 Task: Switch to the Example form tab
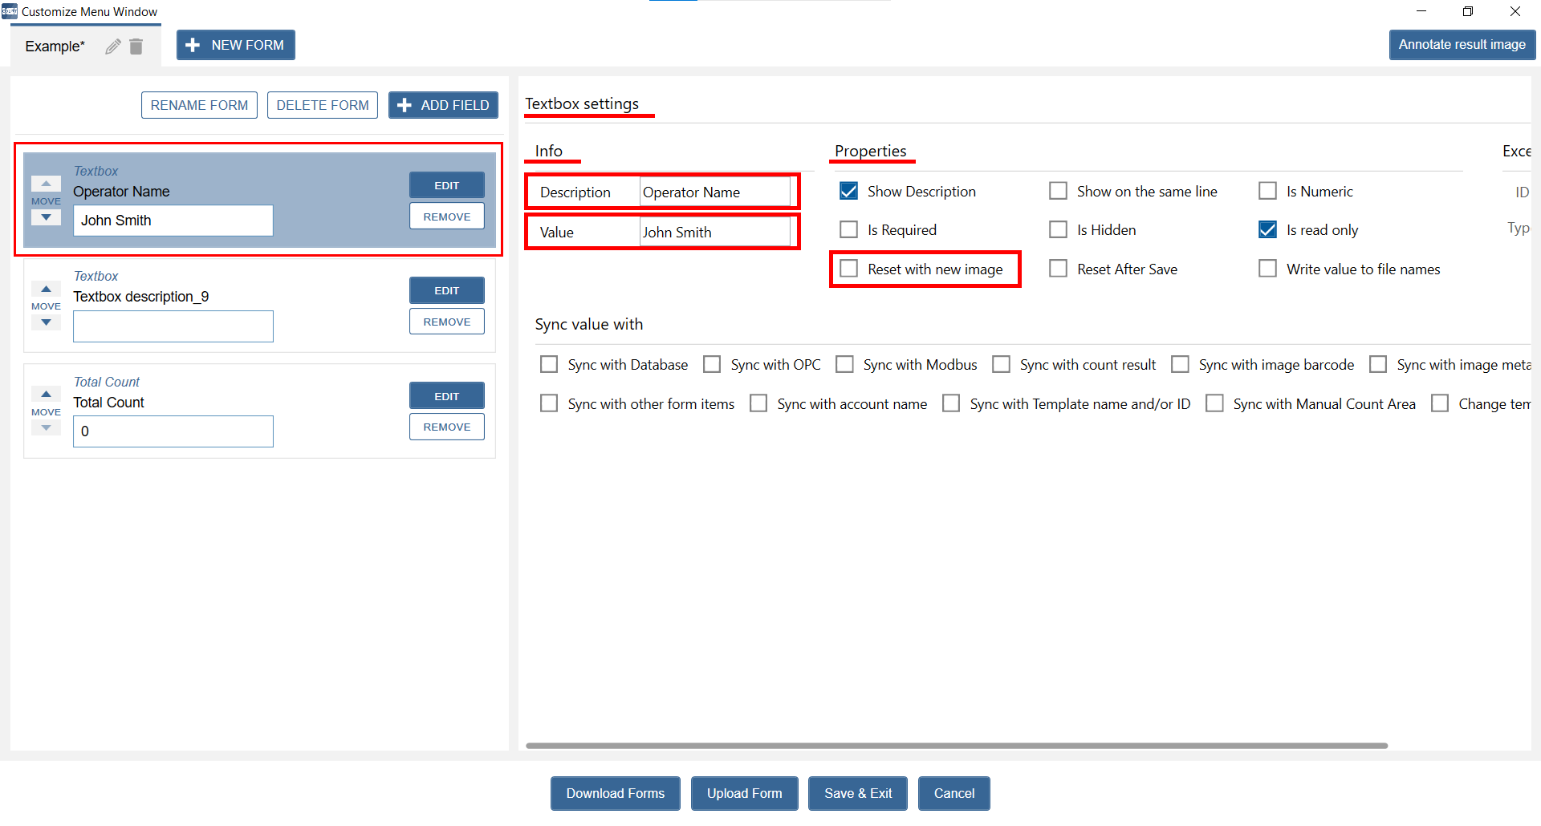click(x=55, y=47)
